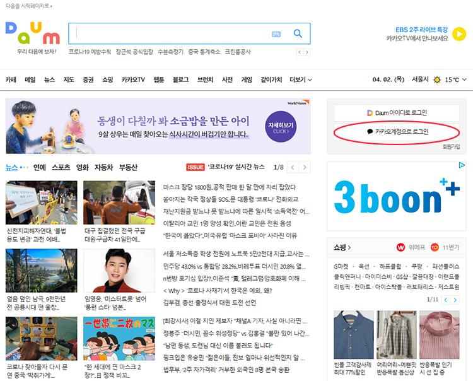Open '코로나19' 실시간 뉴스 link
Image resolution: width=473 pixels, height=381 pixels.
(x=237, y=167)
